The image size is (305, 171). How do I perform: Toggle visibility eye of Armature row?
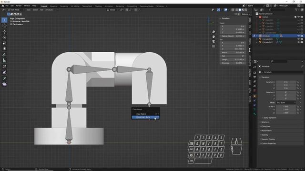tap(299, 36)
